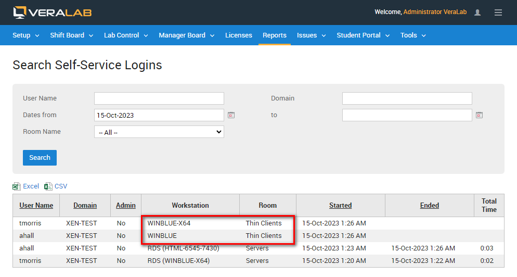
Task: Open the Room Name dropdown
Action: pos(159,132)
